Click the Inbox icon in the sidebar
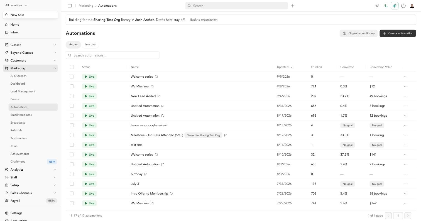The width and height of the screenshot is (421, 221). (7, 32)
